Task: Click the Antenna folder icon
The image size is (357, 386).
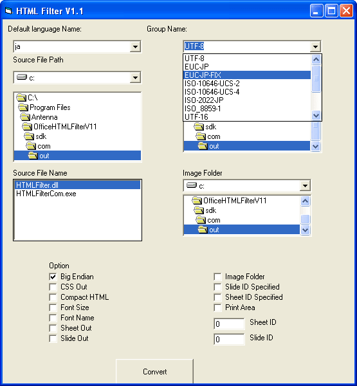Action: coord(25,117)
